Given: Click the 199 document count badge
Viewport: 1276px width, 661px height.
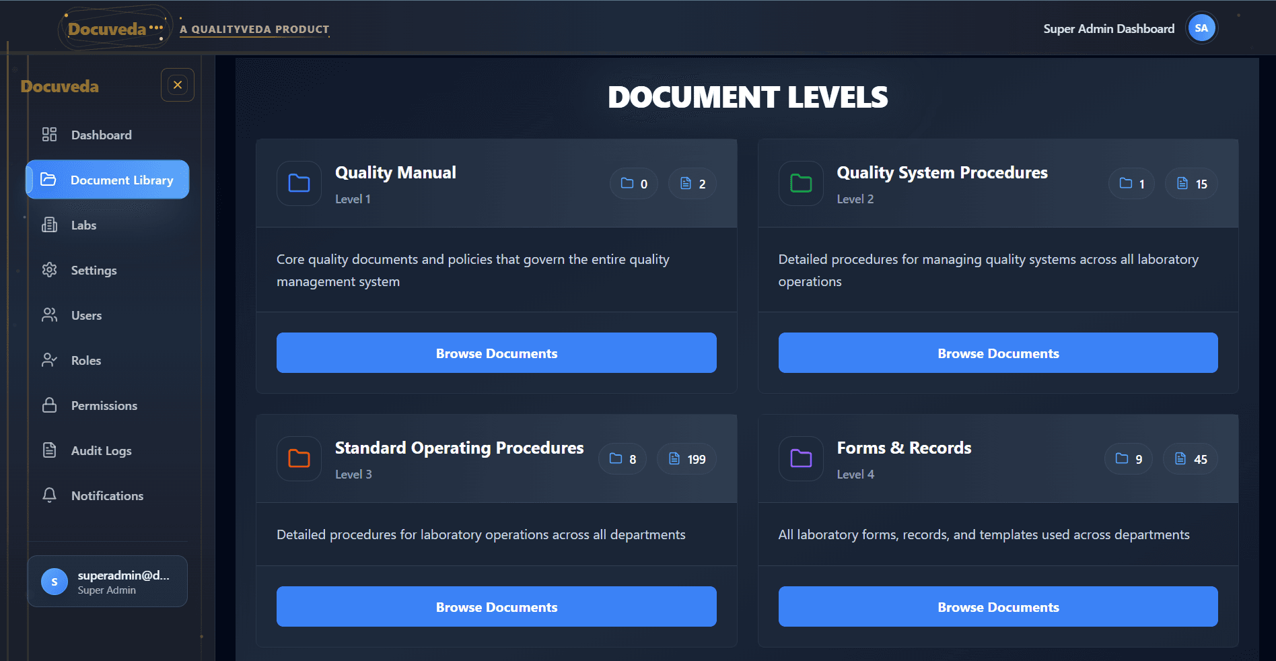Looking at the screenshot, I should coord(686,458).
